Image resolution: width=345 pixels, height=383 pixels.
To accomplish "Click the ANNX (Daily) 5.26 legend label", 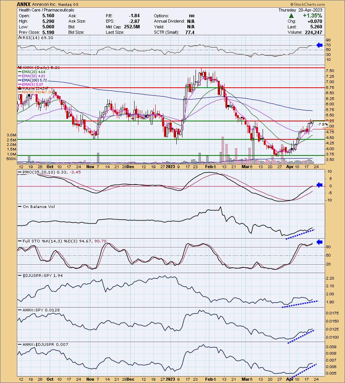I will pos(41,68).
